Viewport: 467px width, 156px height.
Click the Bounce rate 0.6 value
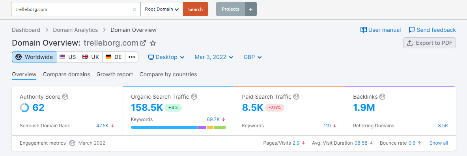point(412,143)
